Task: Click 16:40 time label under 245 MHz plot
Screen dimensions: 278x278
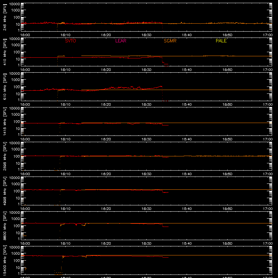Action: 187,35
